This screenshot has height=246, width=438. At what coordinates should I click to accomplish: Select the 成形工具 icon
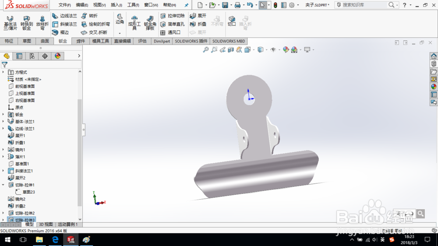134,23
